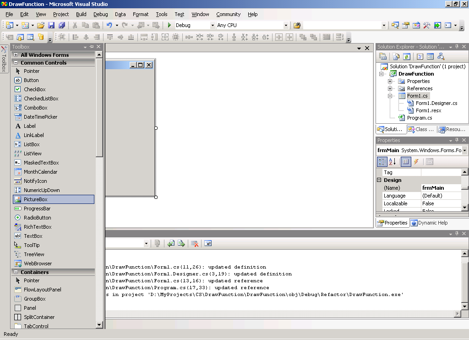Open the Any CPU platform dropdown

tap(286, 26)
